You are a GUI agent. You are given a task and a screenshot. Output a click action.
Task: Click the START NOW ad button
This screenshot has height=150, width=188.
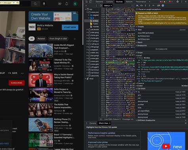point(70,27)
